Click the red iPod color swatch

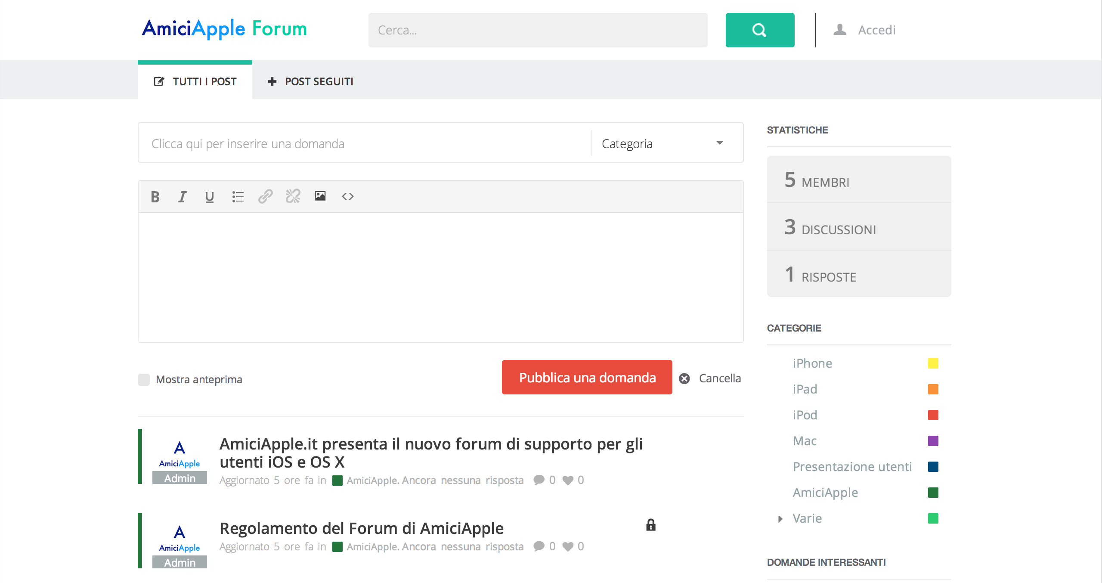coord(933,415)
